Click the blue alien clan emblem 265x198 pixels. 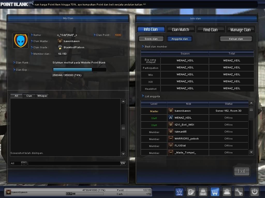21,41
